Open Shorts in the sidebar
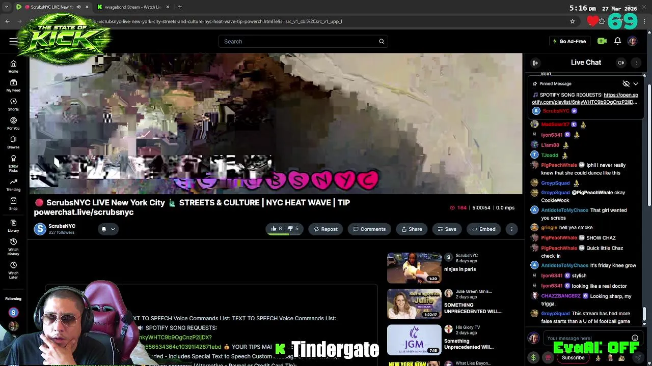 click(13, 104)
